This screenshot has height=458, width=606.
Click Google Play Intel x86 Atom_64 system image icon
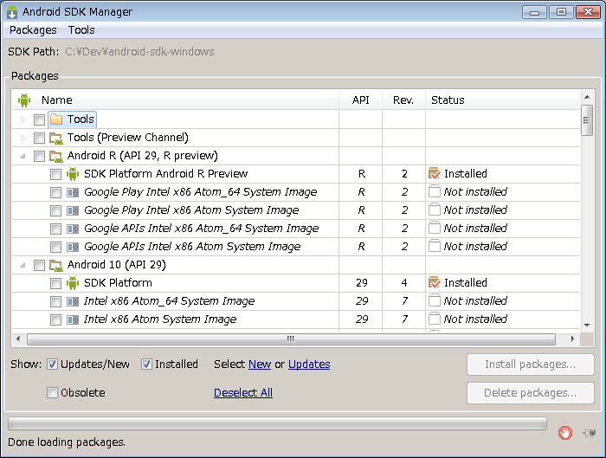[x=73, y=192]
